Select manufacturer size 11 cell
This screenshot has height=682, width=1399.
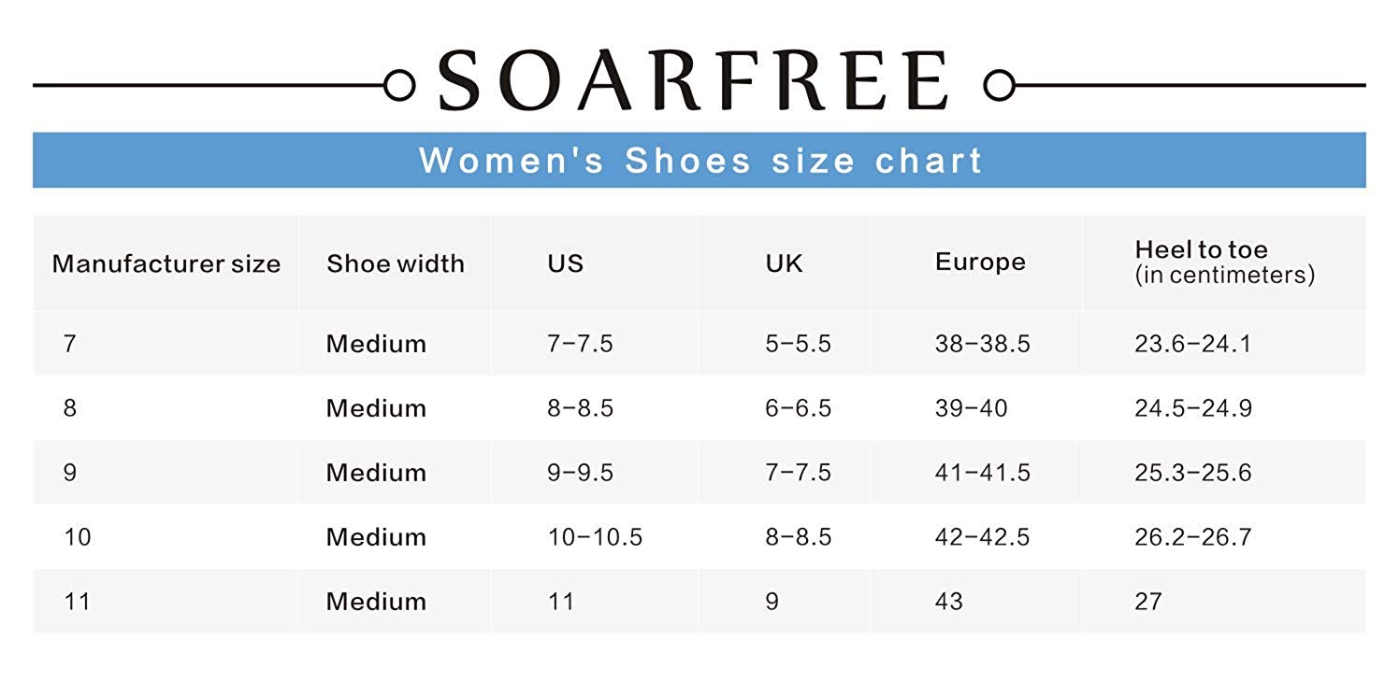click(77, 601)
